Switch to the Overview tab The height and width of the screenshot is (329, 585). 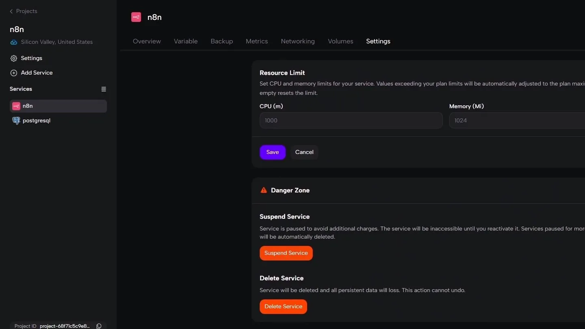[147, 41]
